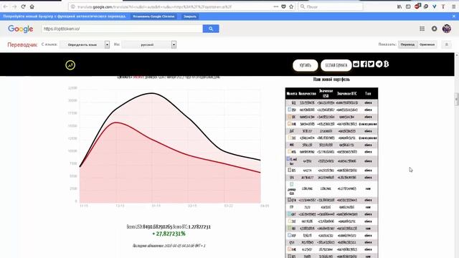Click the Google logo
This screenshot has width=459, height=258.
21,29
